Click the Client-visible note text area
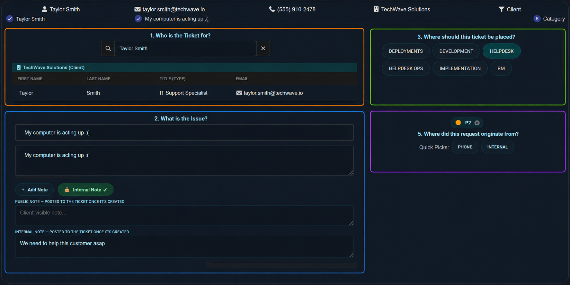This screenshot has height=285, width=570. point(184,216)
